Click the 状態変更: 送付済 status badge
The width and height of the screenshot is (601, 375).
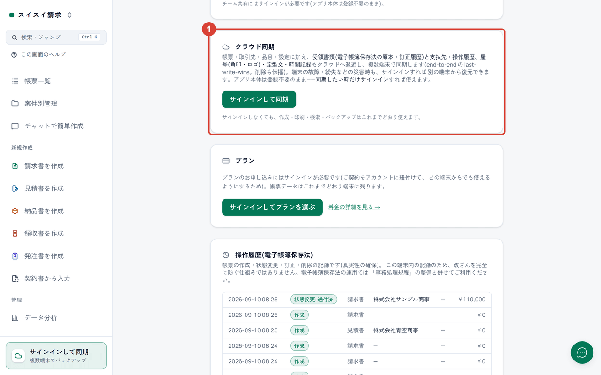click(314, 300)
